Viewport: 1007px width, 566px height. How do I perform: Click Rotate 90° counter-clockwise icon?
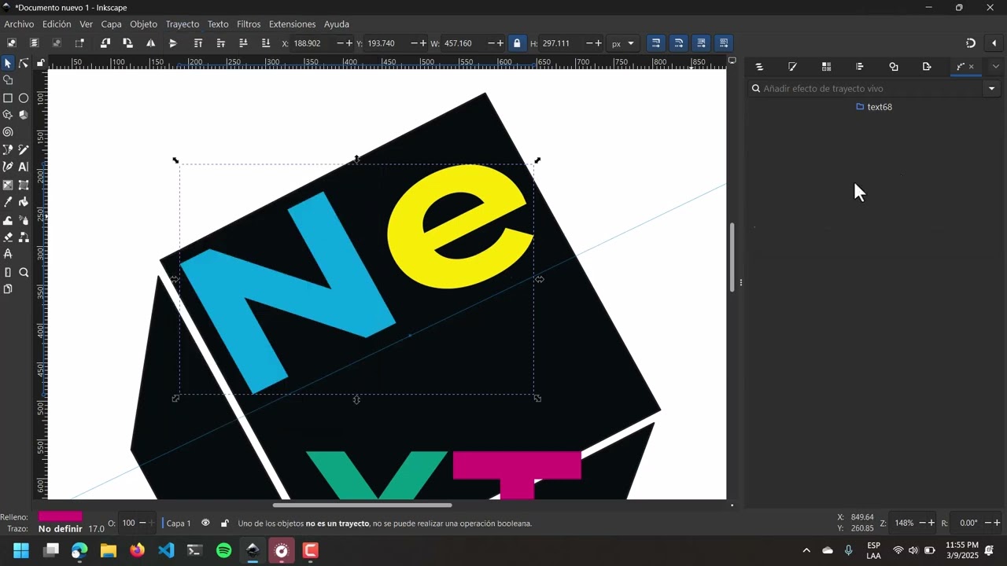[105, 43]
